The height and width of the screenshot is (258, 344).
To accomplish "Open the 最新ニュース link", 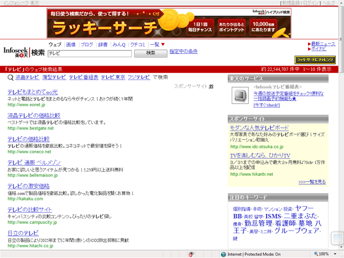I will pos(323,44).
